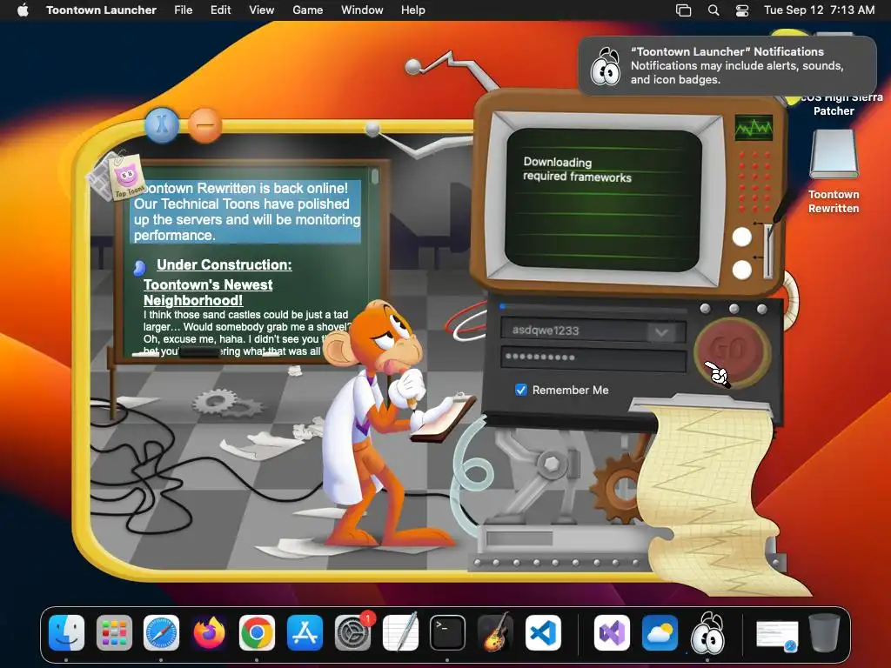Open the App Store dock icon
Screen dimensions: 891x668
pos(305,632)
